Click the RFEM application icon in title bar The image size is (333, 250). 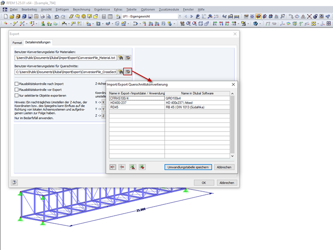[x=3, y=3]
